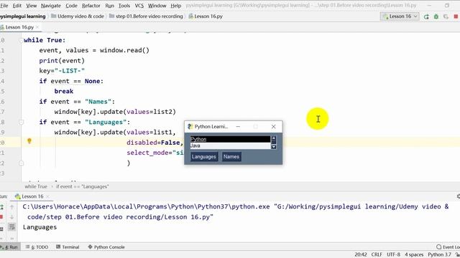The width and height of the screenshot is (460, 258).
Task: Click the down arrow in Run console
Action: tap(11, 217)
